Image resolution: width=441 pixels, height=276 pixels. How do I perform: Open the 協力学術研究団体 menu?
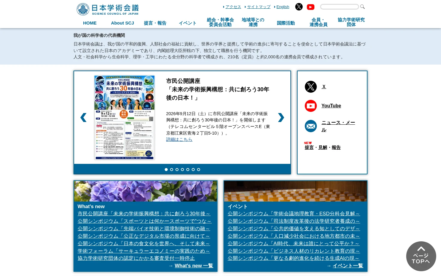tap(351, 22)
